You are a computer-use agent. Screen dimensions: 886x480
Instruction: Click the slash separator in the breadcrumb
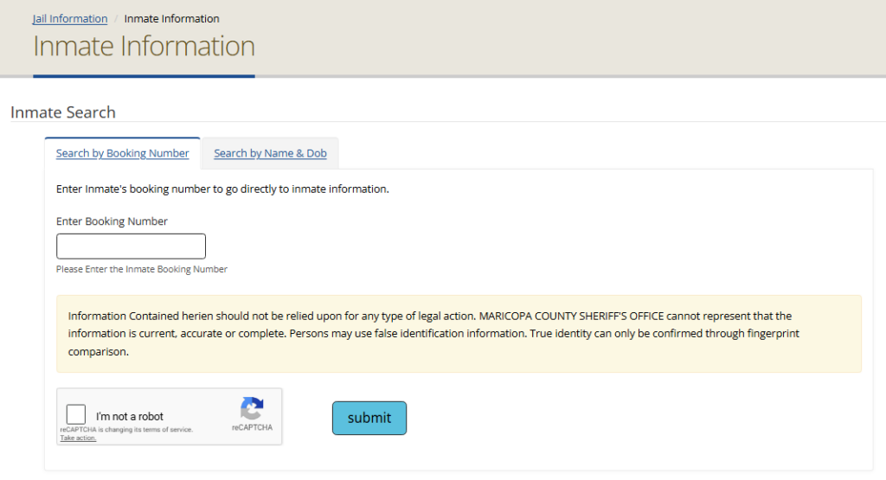[x=116, y=18]
